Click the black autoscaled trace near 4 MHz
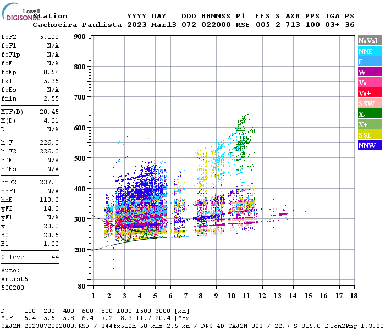Image resolution: width=385 pixels, height=330 pixels. pos(137,234)
